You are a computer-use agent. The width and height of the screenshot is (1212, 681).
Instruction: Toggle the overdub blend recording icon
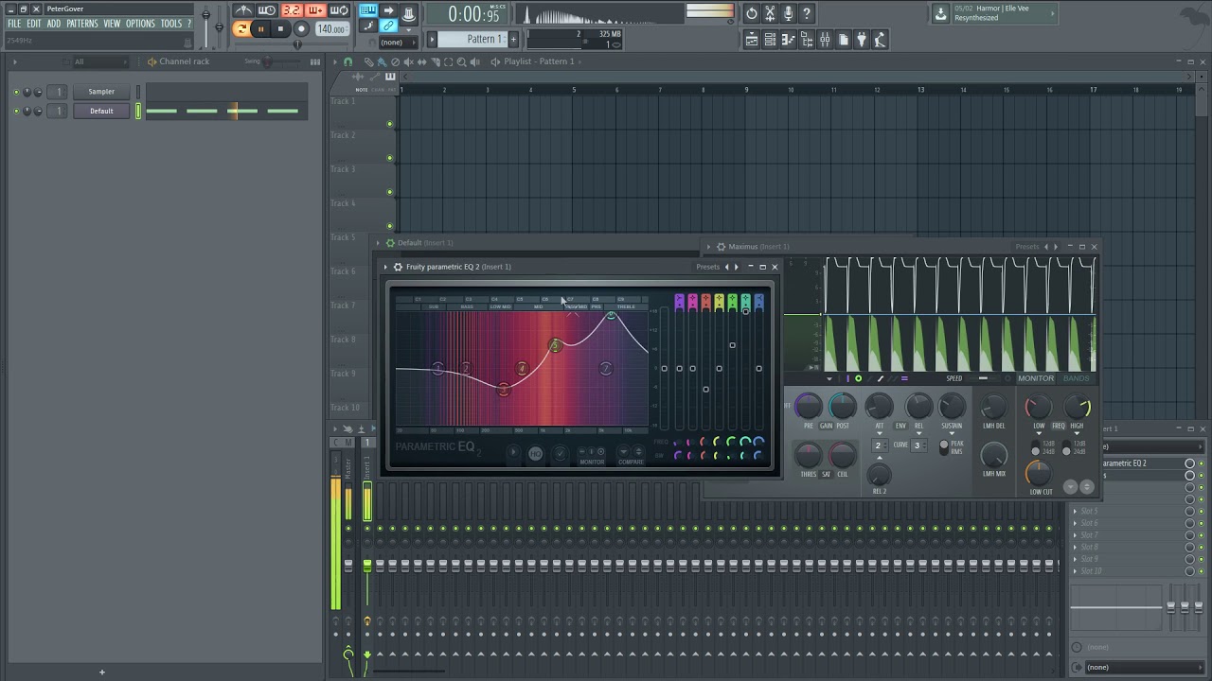pos(315,10)
